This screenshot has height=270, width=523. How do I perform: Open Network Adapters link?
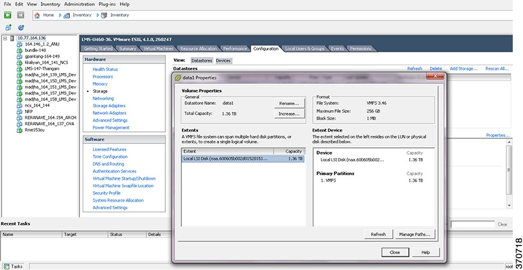[110, 113]
